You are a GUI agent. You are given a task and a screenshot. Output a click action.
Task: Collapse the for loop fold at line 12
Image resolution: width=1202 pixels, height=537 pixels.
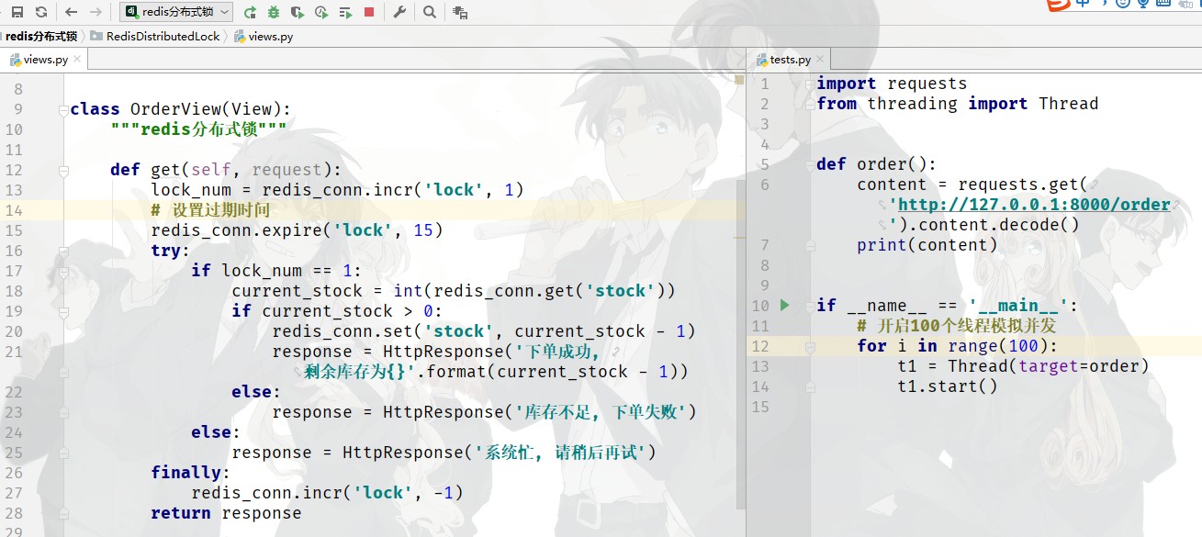pyautogui.click(x=809, y=346)
